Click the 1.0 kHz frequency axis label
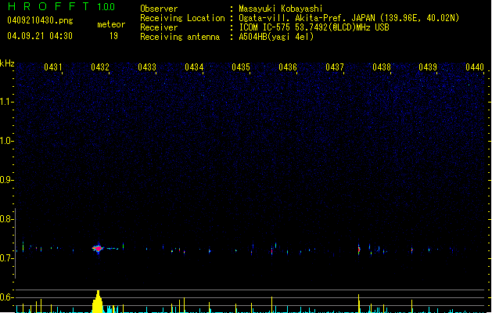 (x=6, y=141)
